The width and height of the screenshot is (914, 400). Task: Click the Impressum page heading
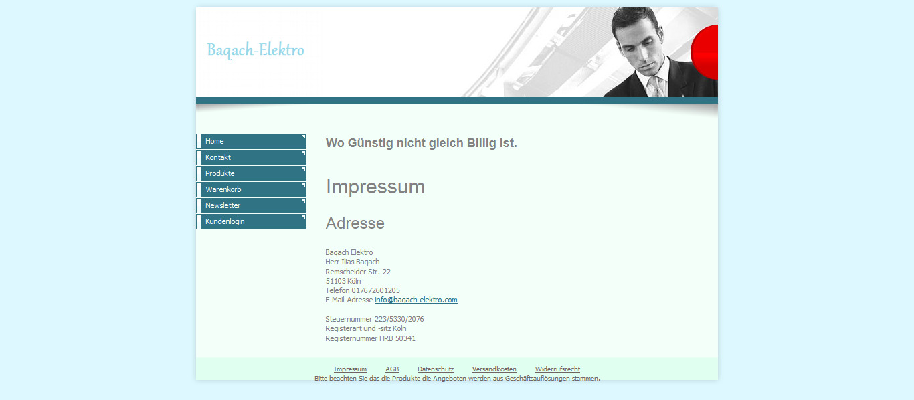[375, 187]
